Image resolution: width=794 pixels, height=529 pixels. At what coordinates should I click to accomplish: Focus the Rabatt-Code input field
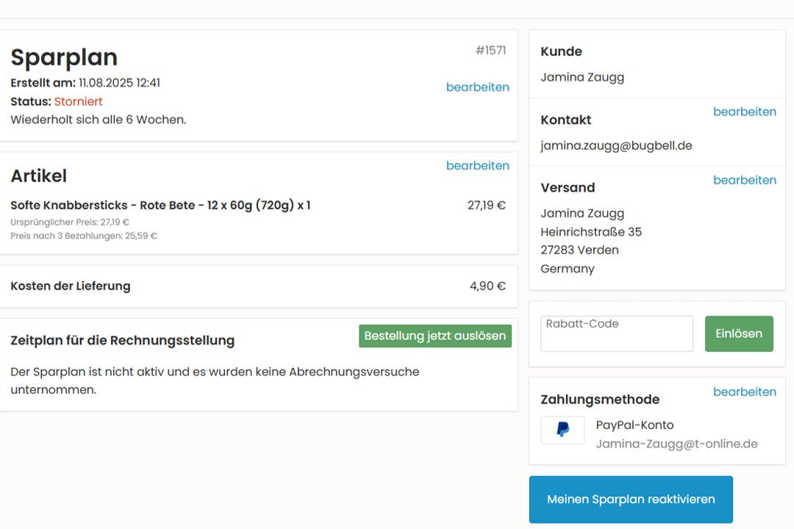pyautogui.click(x=616, y=334)
